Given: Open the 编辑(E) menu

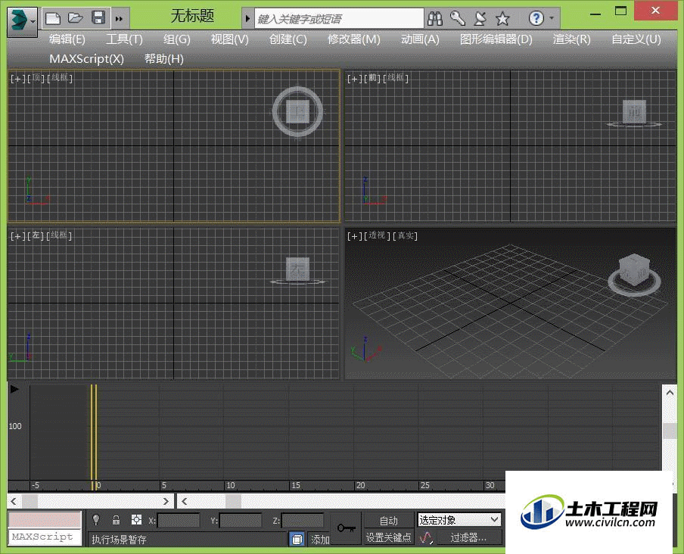Looking at the screenshot, I should (x=67, y=39).
